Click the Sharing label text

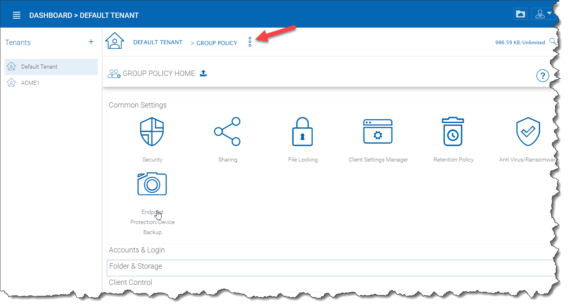227,160
